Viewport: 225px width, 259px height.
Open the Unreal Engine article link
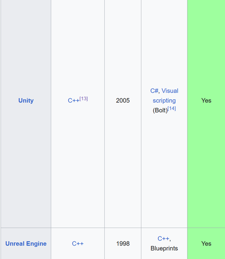[26, 244]
